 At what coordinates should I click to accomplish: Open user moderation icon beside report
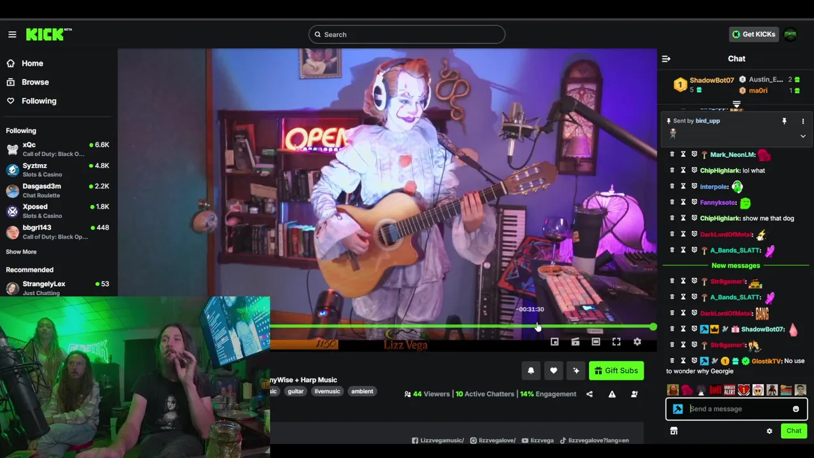[634, 394]
